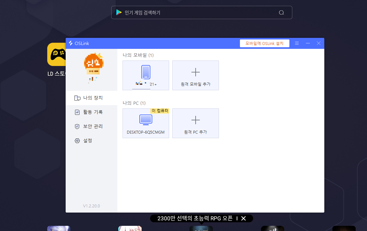The width and height of the screenshot is (367, 231).
Task: Click the magnifier icon in search bar
Action: pos(281,12)
